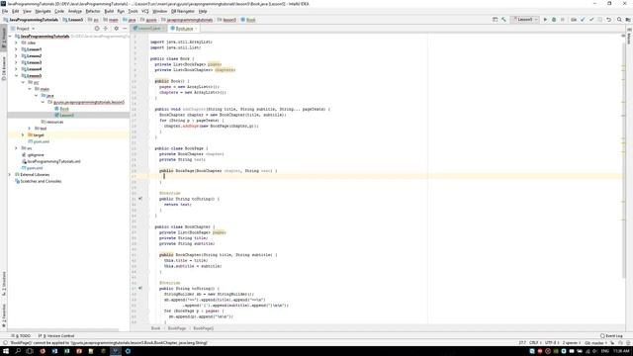Screen dimensions: 633x356
Task: Click the Book breadcrumb in navigation bar
Action: 248,20
